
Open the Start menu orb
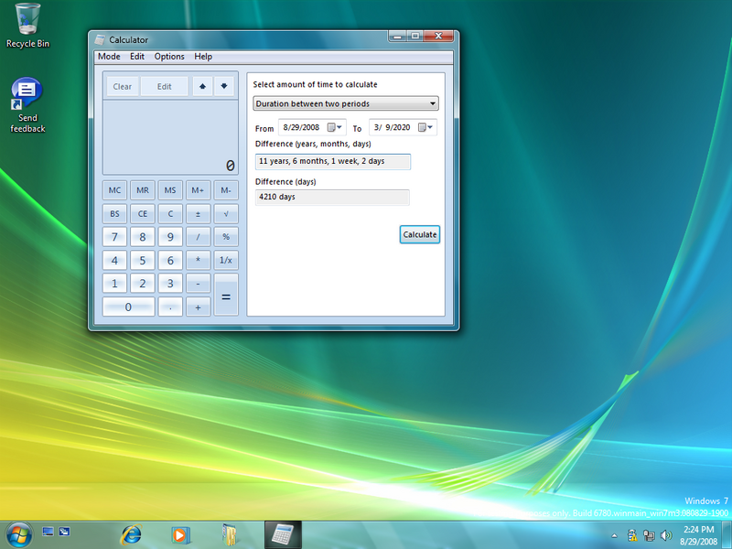[18, 533]
